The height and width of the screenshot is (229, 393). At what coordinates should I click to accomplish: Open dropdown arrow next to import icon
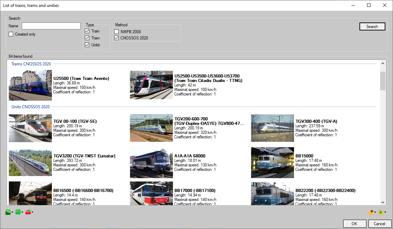point(385,212)
